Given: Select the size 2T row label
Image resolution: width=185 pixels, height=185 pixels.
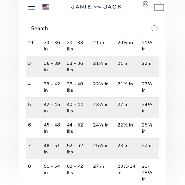Looking at the screenshot, I should 31,43.
